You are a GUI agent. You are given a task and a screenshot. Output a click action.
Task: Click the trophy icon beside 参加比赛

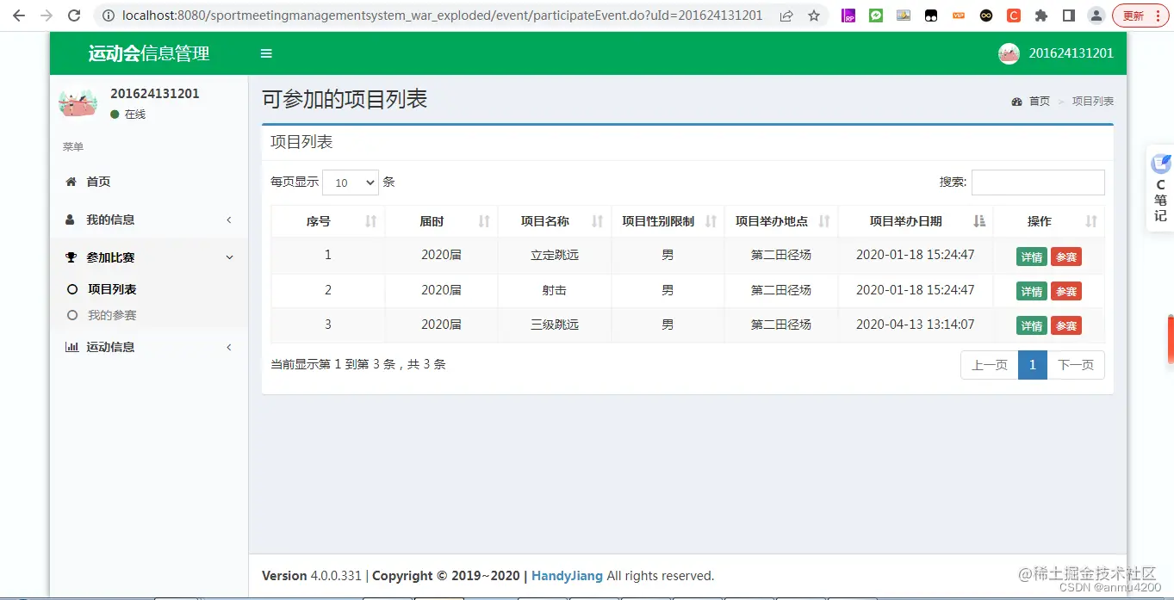pyautogui.click(x=70, y=257)
